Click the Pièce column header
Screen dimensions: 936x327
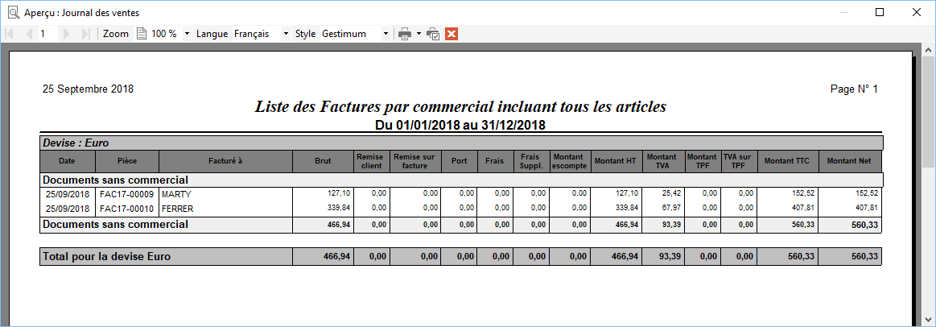(126, 161)
